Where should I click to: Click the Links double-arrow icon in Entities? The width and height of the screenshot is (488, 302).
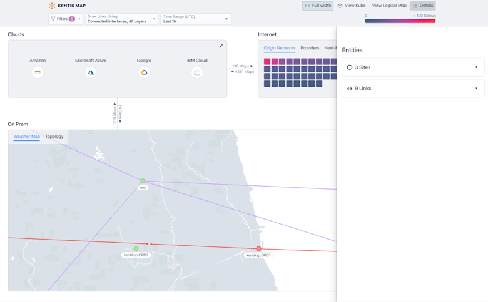[350, 89]
